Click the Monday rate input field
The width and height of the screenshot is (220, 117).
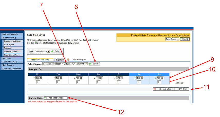click(39, 78)
